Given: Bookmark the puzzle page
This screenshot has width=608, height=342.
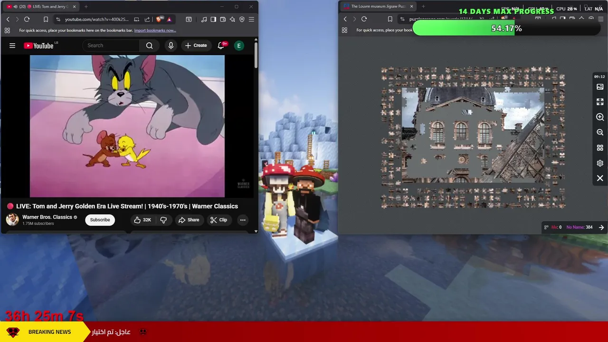Looking at the screenshot, I should point(390,19).
